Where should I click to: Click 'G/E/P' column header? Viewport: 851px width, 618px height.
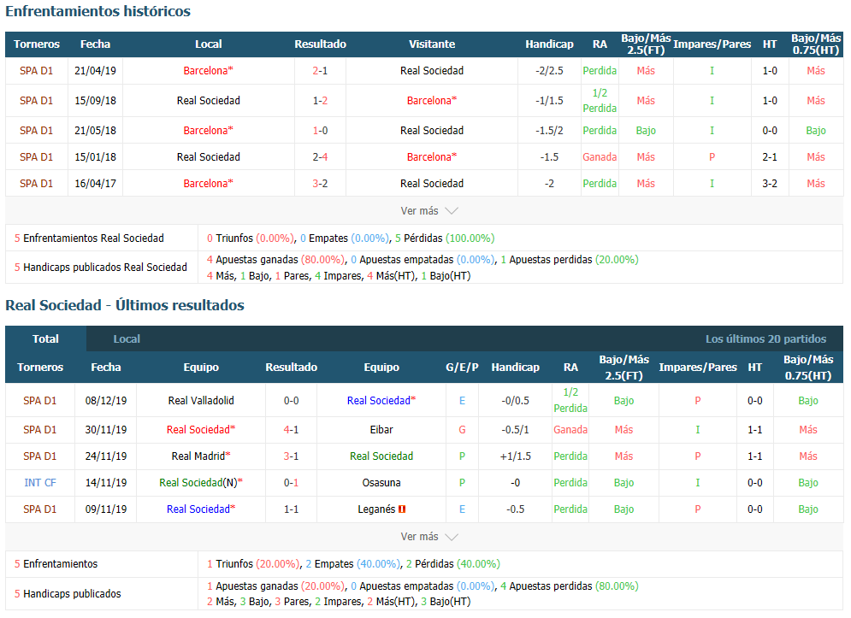click(462, 368)
